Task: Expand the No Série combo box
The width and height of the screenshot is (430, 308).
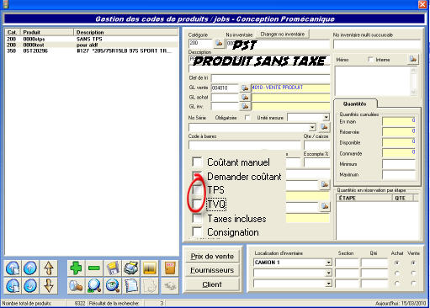Action: click(312, 127)
